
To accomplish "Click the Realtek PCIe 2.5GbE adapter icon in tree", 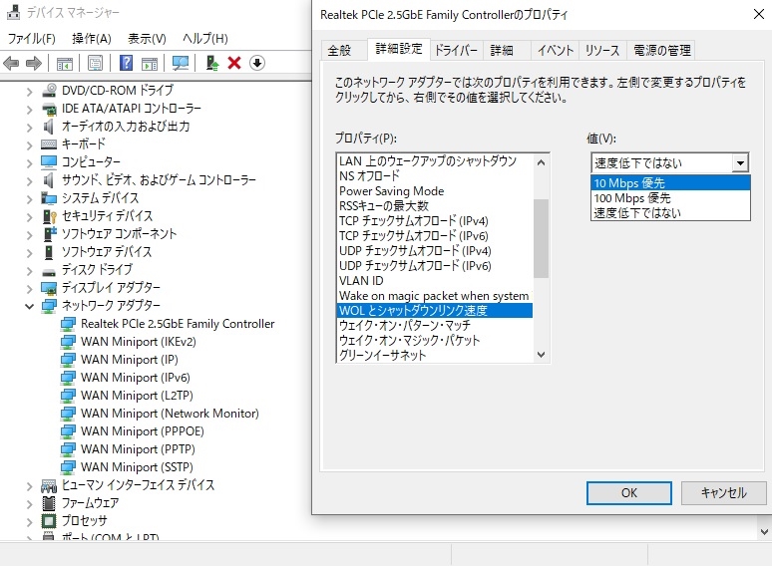I will (68, 324).
